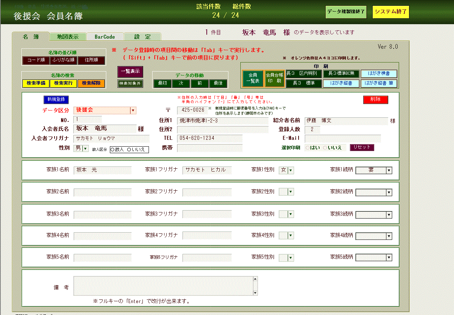
Task: Select the 故人 radio option
Action: tap(112, 150)
